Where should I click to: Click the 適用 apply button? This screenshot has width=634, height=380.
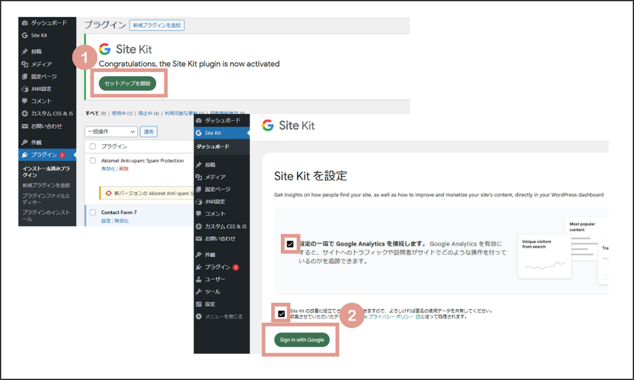(x=148, y=132)
